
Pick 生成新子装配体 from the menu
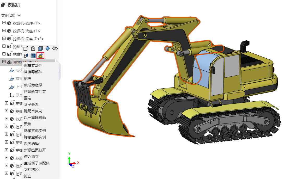coord(37,163)
